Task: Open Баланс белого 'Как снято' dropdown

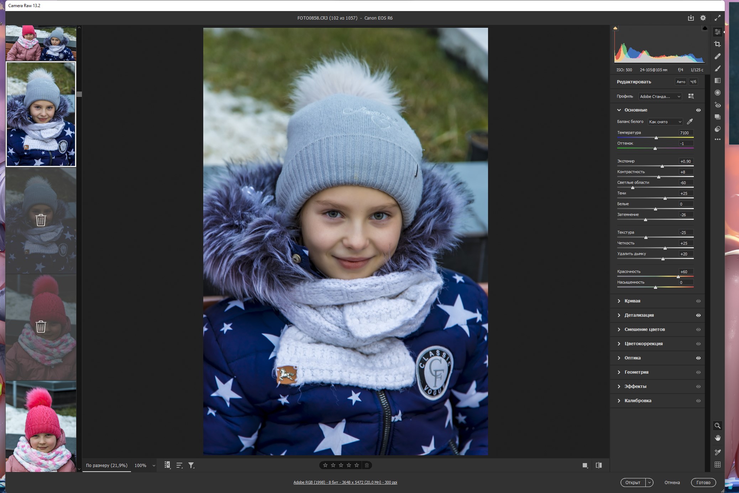Action: tap(665, 122)
